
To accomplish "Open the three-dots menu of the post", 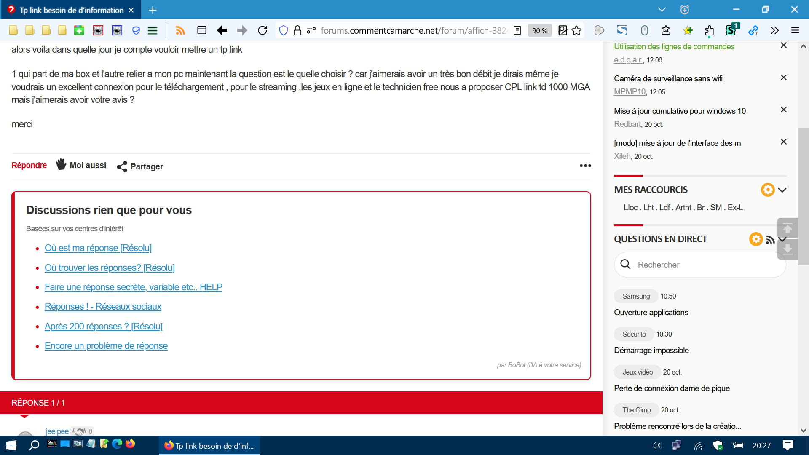I will click(x=585, y=166).
